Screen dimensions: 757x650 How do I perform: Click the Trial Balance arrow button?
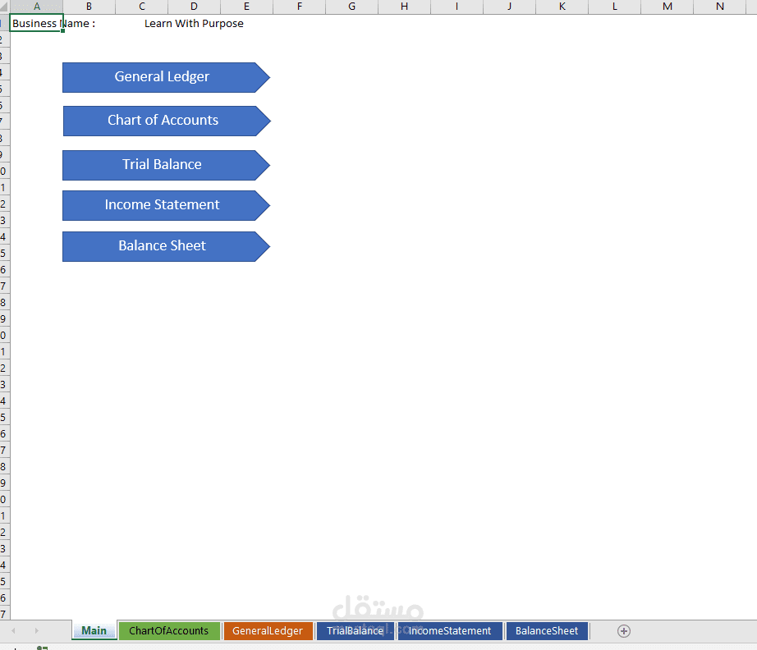[x=161, y=165]
